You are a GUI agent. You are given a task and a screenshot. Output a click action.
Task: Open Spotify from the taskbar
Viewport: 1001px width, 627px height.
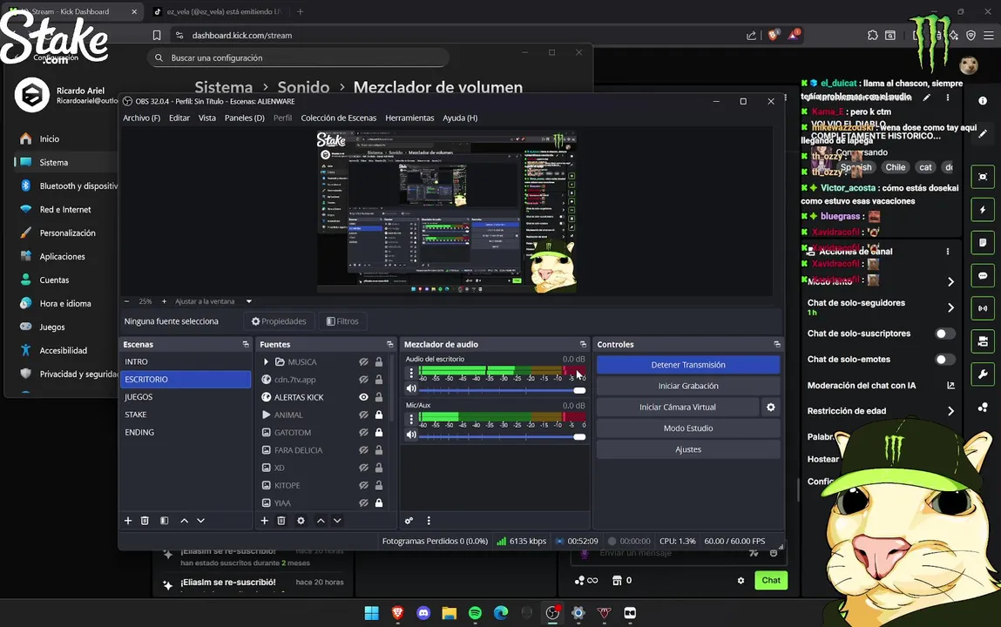475,613
